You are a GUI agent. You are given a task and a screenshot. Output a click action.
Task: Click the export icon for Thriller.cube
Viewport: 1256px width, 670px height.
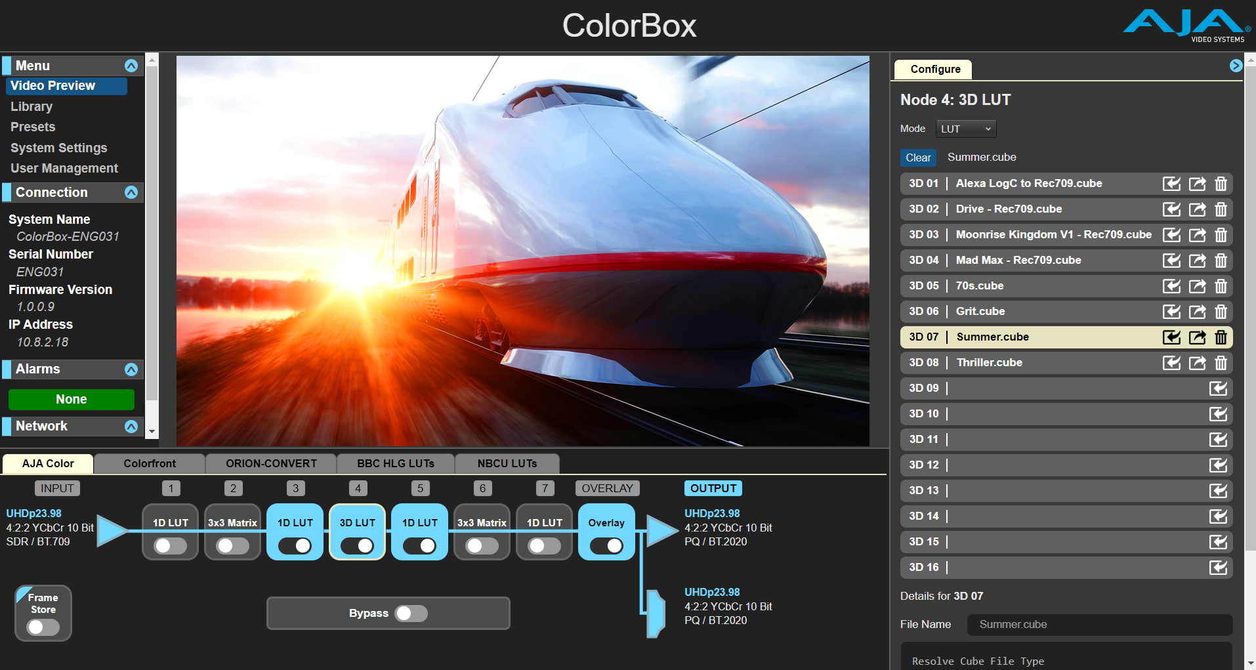(1197, 363)
